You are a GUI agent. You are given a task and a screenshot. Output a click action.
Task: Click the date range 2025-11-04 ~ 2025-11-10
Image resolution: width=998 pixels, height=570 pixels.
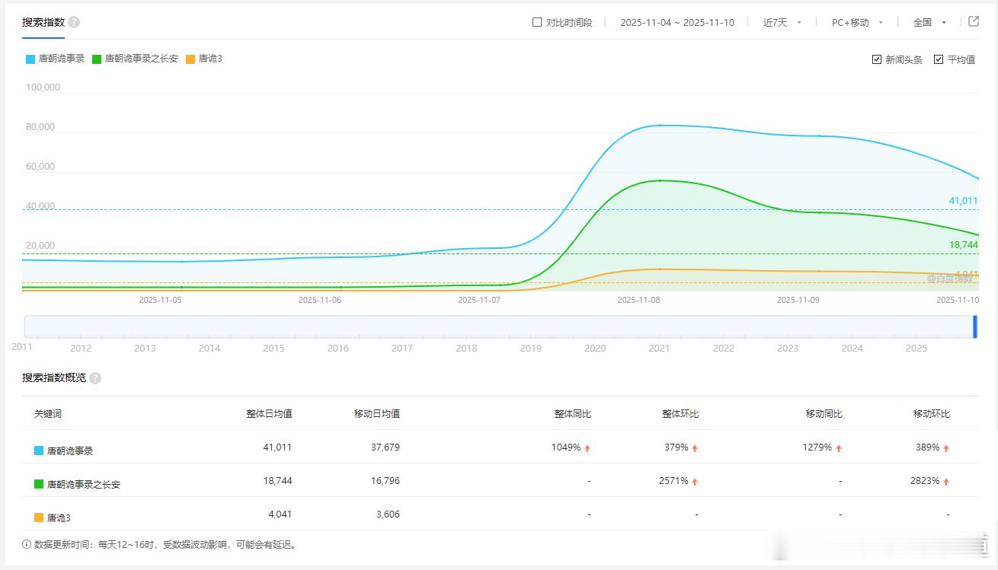click(x=677, y=23)
